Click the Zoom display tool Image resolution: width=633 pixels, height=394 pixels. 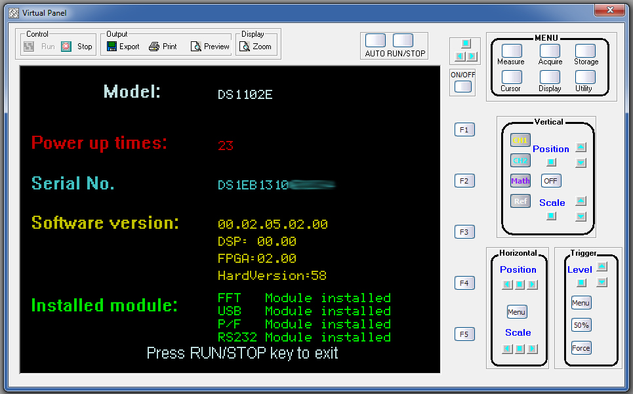tap(256, 47)
